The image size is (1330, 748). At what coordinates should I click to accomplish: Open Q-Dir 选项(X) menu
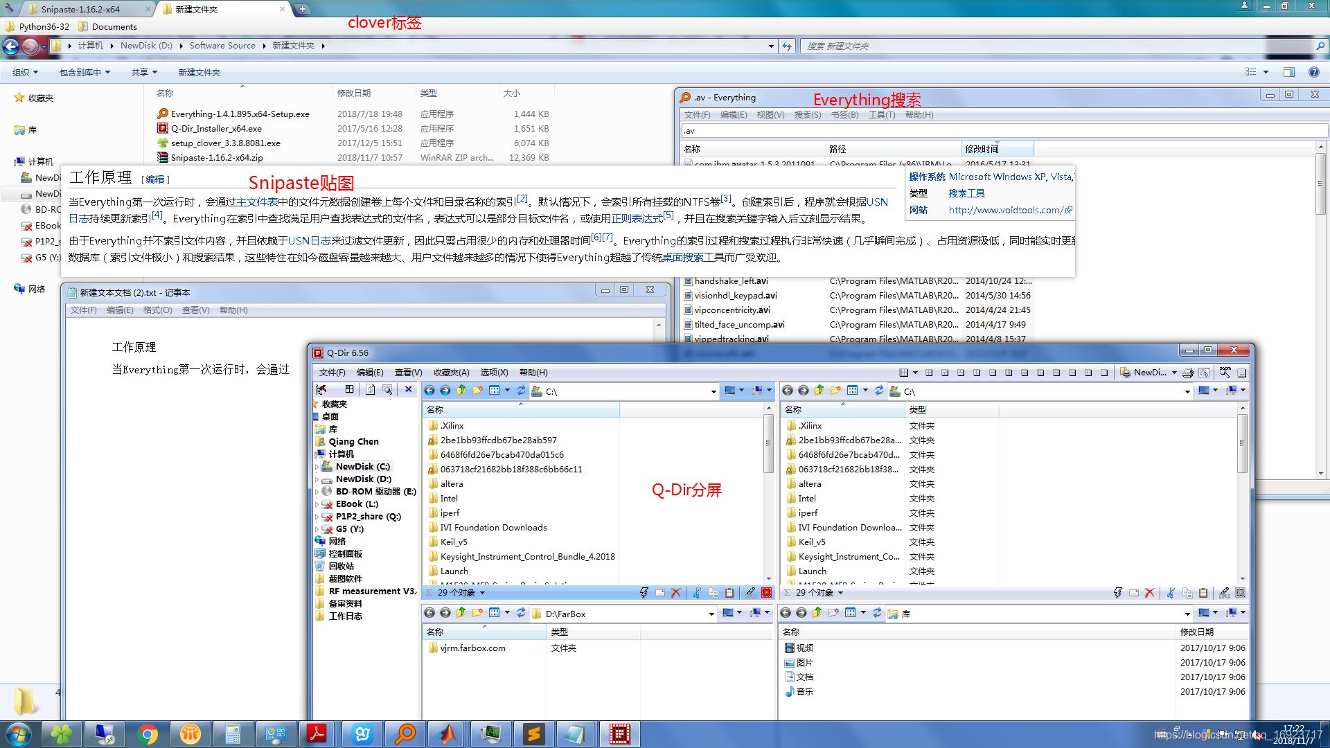click(x=495, y=373)
